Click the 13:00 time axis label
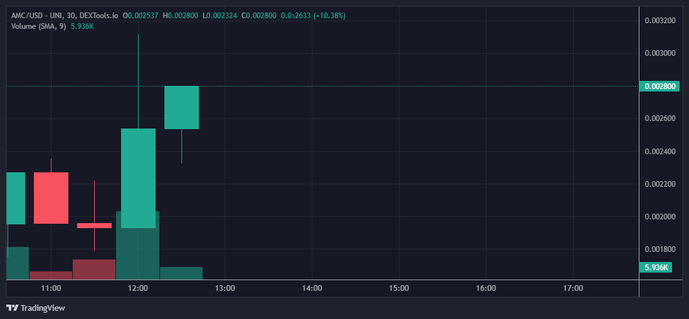 225,288
